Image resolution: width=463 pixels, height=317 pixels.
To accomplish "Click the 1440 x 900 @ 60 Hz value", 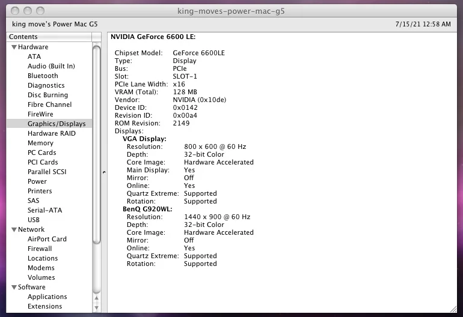I will 217,217.
